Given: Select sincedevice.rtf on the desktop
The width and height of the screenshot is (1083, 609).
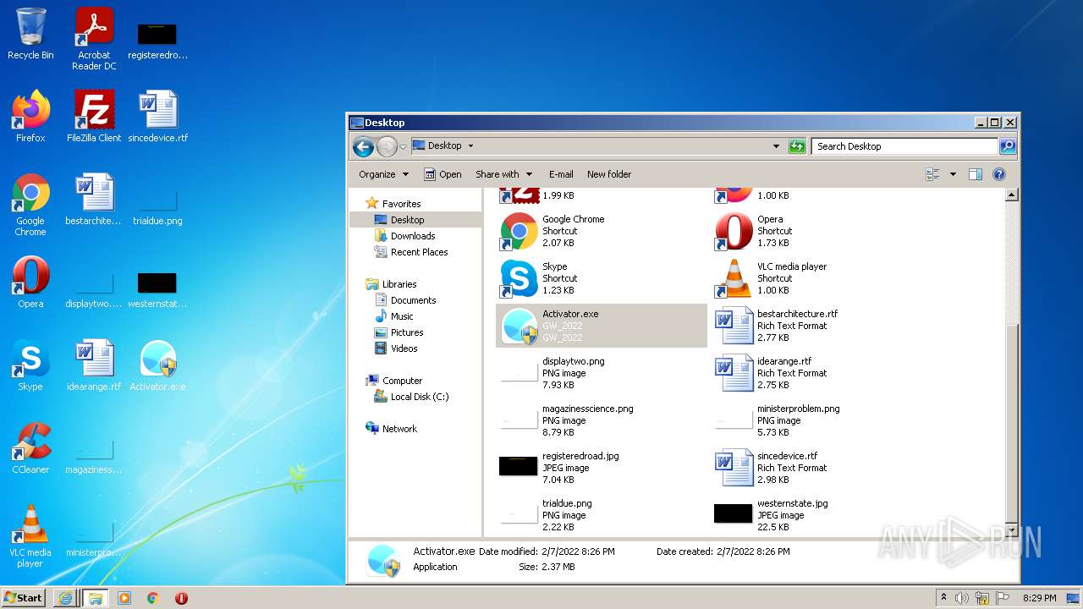Looking at the screenshot, I should pyautogui.click(x=158, y=117).
